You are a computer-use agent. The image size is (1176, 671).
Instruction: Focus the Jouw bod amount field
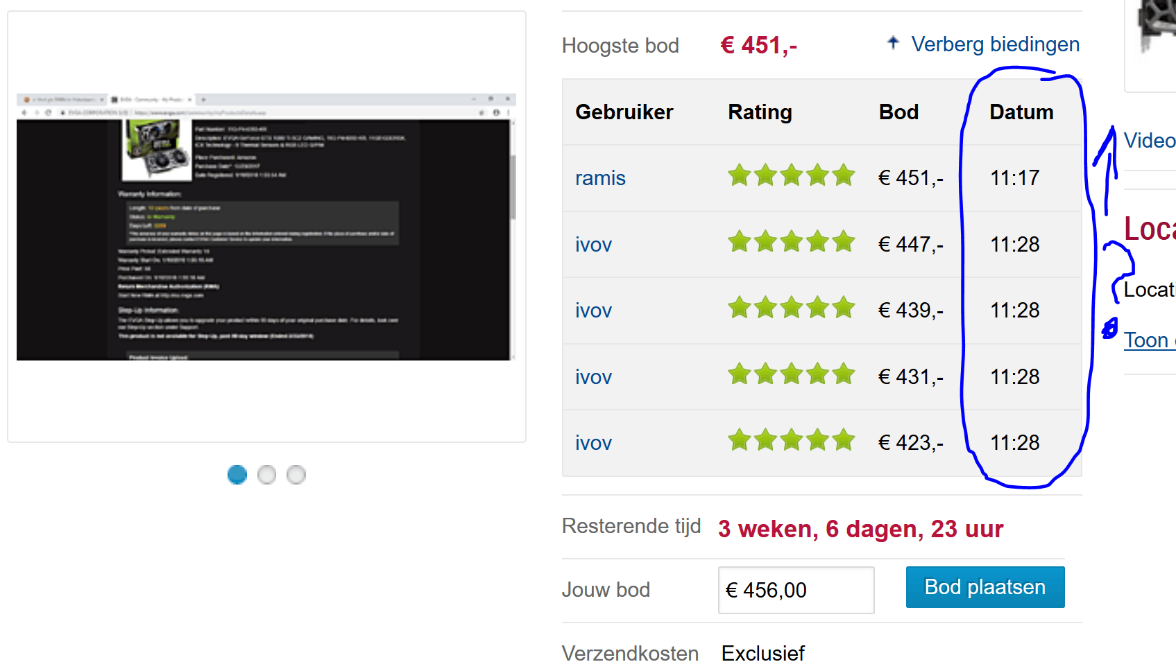(x=796, y=590)
